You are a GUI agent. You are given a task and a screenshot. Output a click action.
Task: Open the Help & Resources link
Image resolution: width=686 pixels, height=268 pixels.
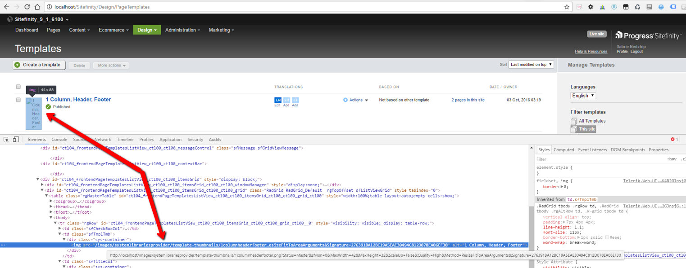(591, 52)
